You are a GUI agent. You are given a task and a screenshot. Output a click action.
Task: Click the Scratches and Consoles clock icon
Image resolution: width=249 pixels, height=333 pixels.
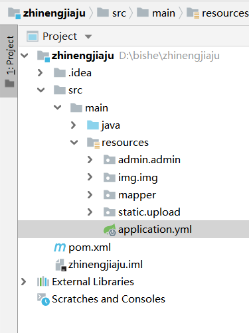coord(43,300)
